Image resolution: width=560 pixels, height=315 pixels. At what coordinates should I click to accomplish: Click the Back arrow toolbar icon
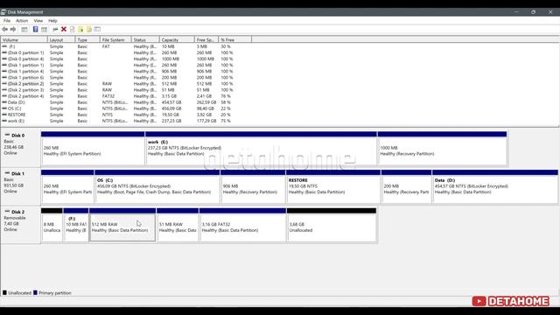click(x=4, y=29)
